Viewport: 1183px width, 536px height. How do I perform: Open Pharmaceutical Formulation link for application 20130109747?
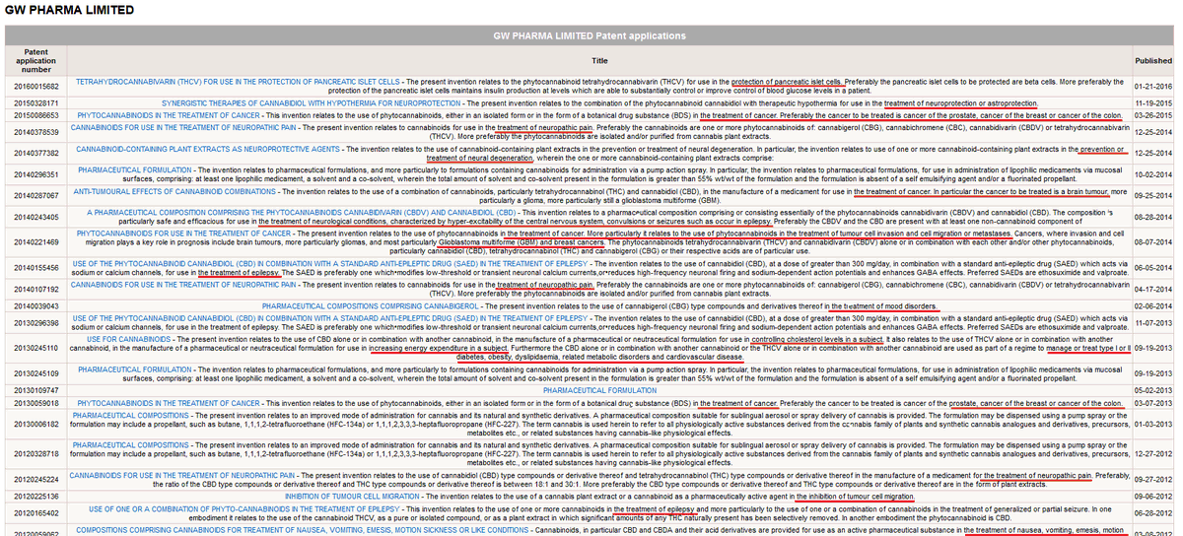click(x=599, y=390)
